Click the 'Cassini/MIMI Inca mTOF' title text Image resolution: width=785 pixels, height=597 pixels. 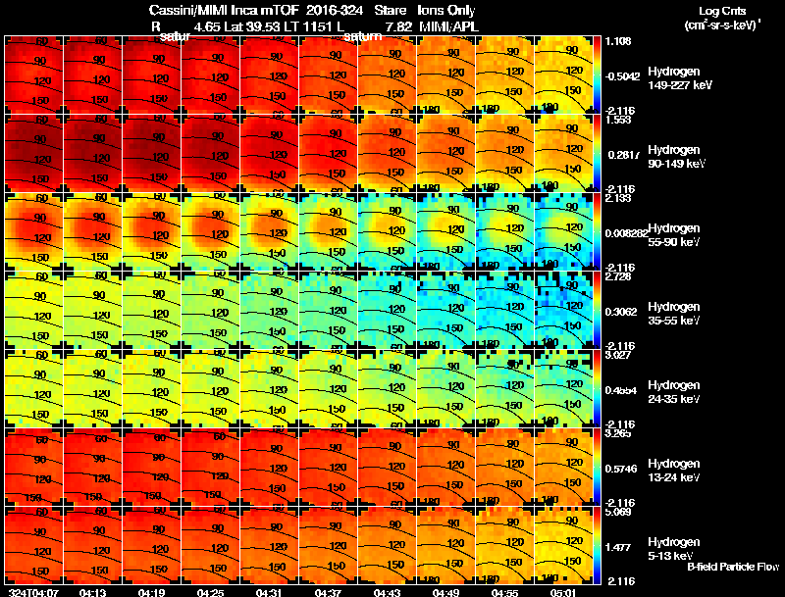click(x=224, y=11)
